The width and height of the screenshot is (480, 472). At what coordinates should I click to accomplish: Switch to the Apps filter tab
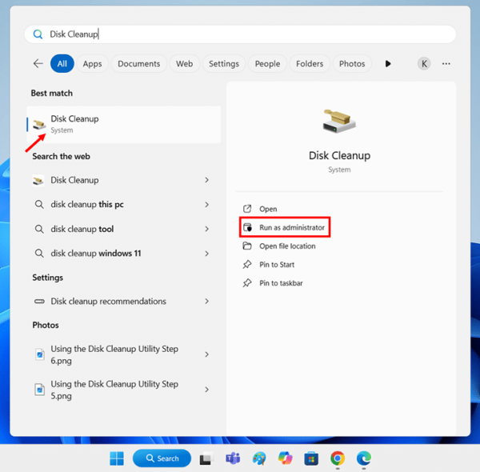pyautogui.click(x=93, y=64)
